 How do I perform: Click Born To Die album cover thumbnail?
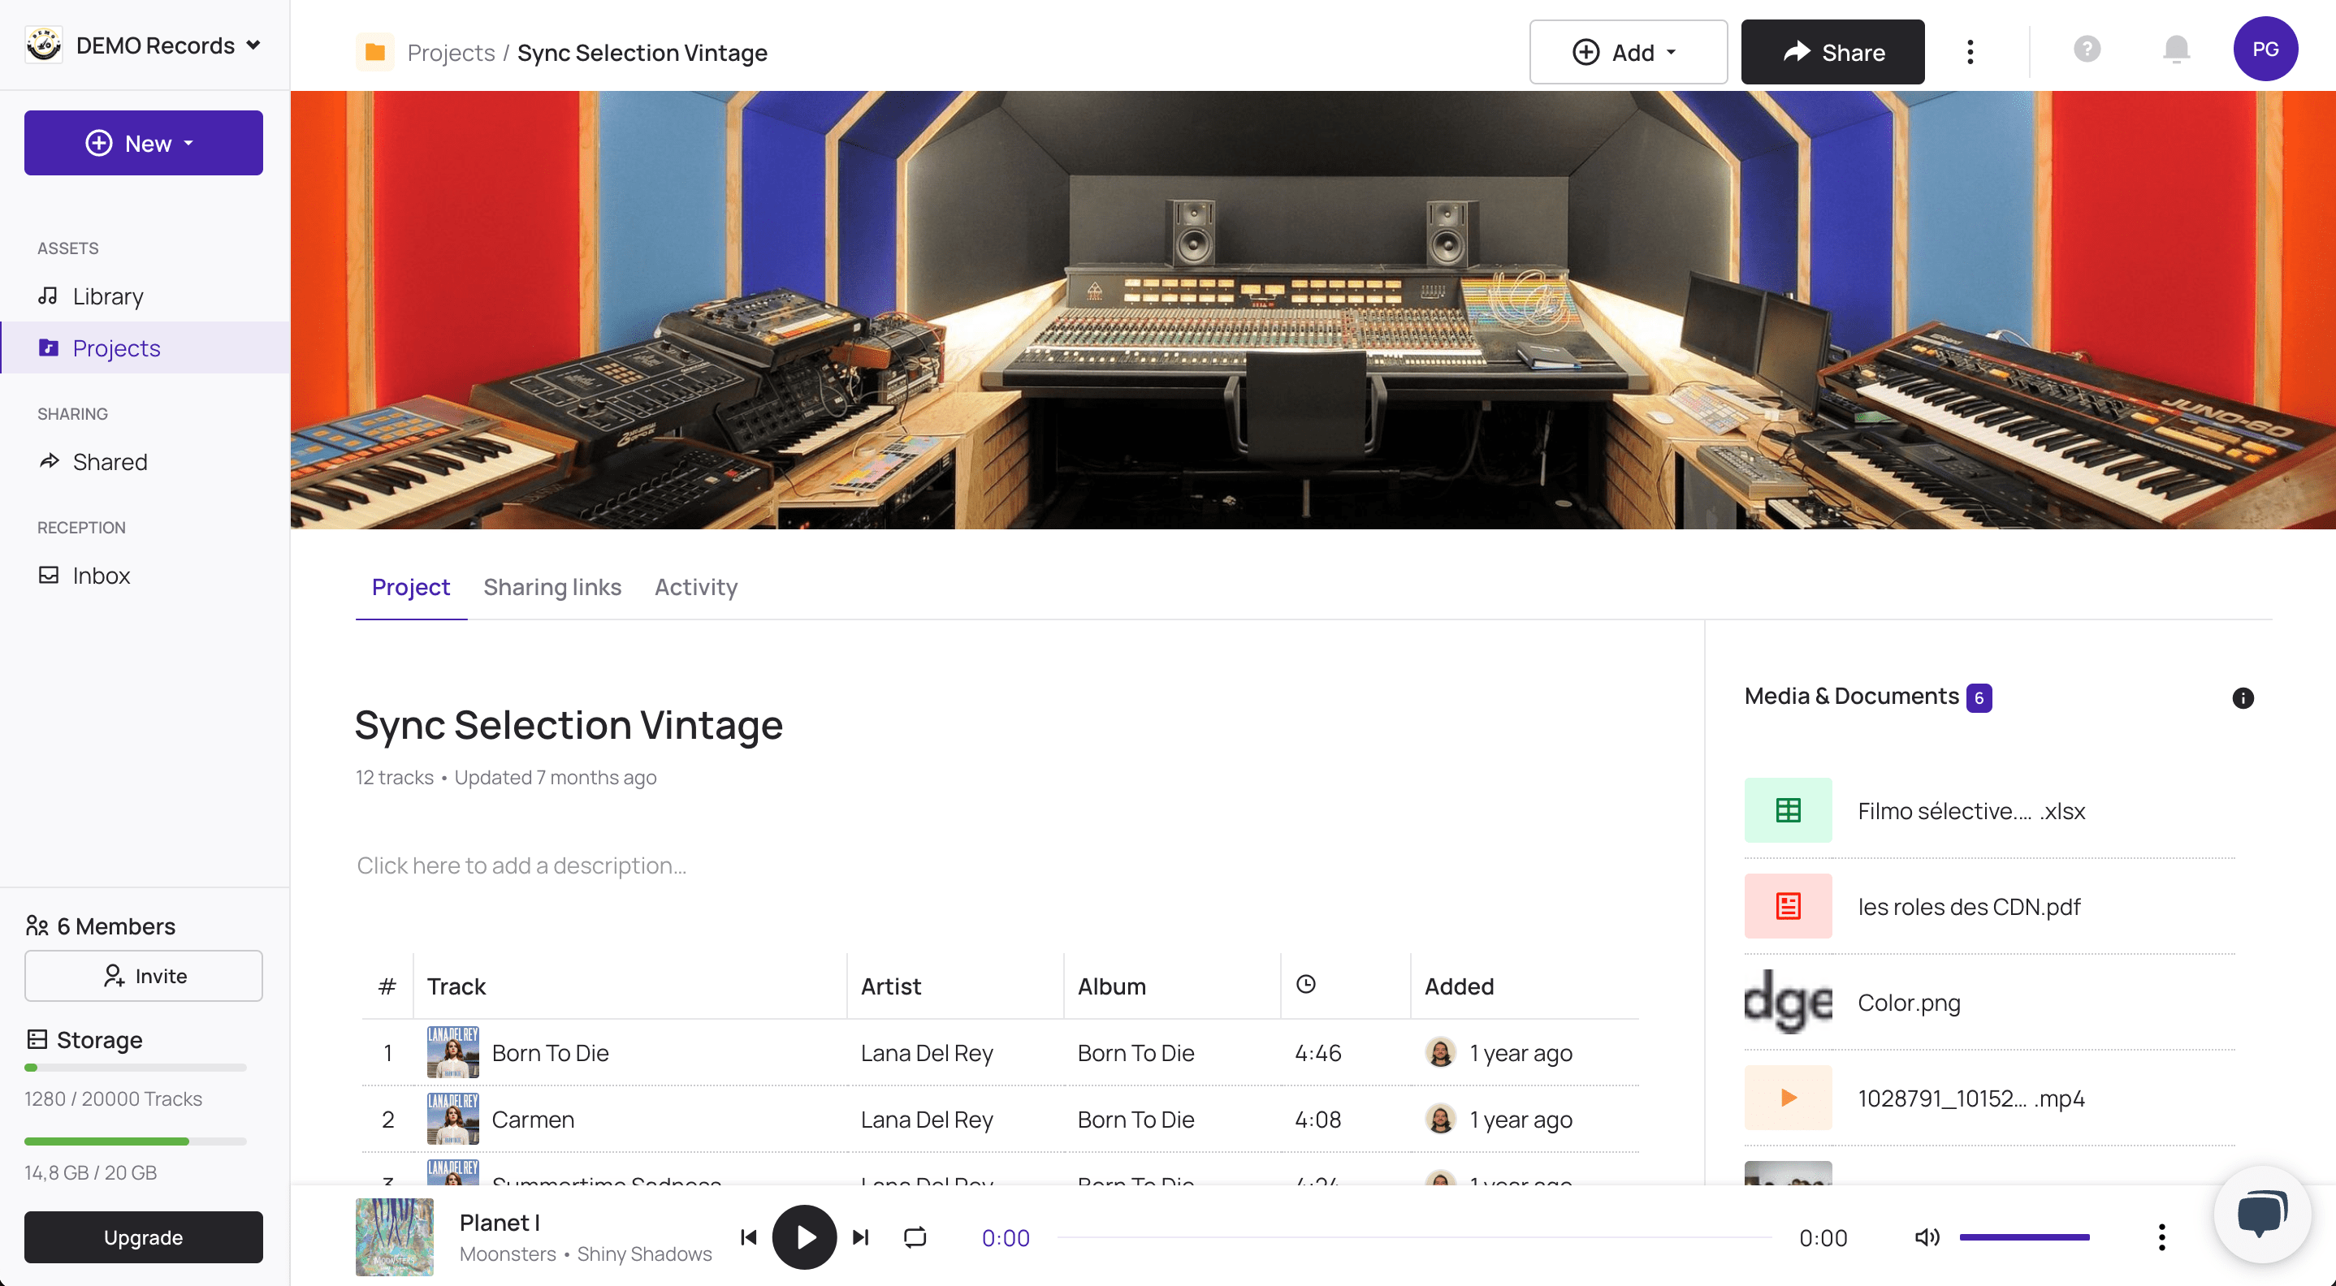(452, 1052)
